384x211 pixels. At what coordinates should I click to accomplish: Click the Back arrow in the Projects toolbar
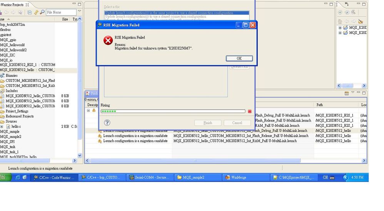[x=7, y=12]
